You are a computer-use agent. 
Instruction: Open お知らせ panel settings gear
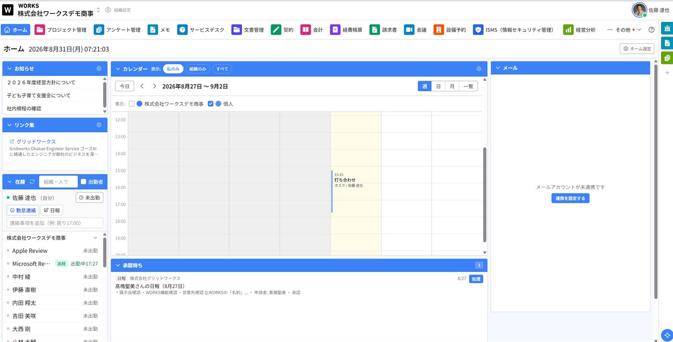pyautogui.click(x=99, y=69)
